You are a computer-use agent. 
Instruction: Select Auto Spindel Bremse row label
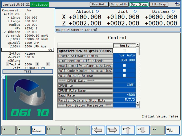pos(85,76)
